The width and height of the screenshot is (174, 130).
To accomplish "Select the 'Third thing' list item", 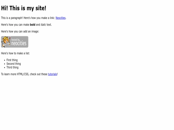I will coord(13,67).
